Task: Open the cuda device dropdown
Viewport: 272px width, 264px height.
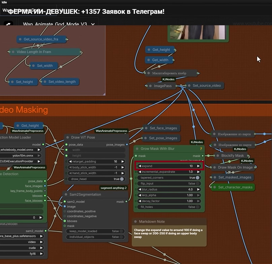Action: 41,248
